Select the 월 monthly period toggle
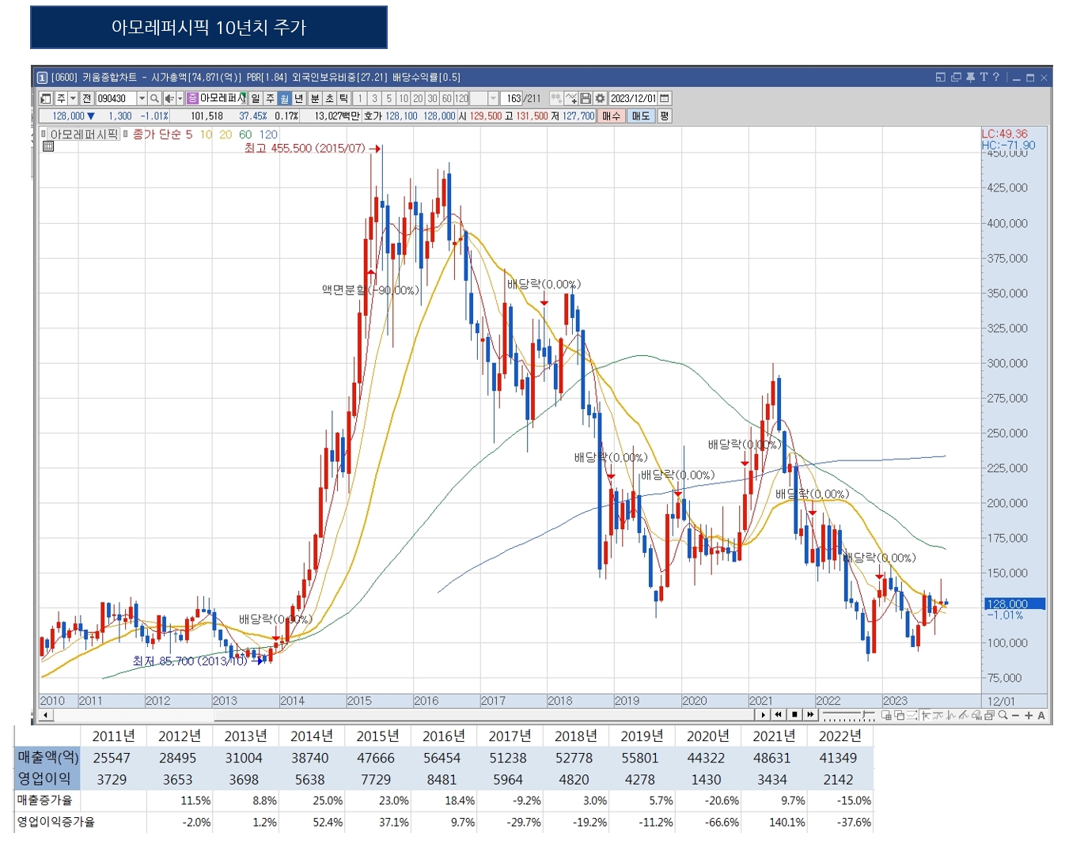The image size is (1065, 844). point(285,98)
